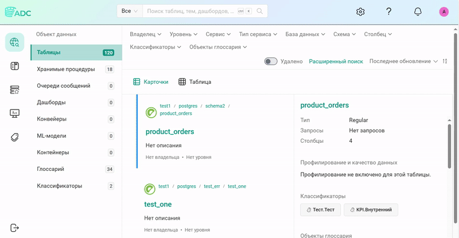Click the table search input field
This screenshot has height=238, width=459.
coord(190,11)
